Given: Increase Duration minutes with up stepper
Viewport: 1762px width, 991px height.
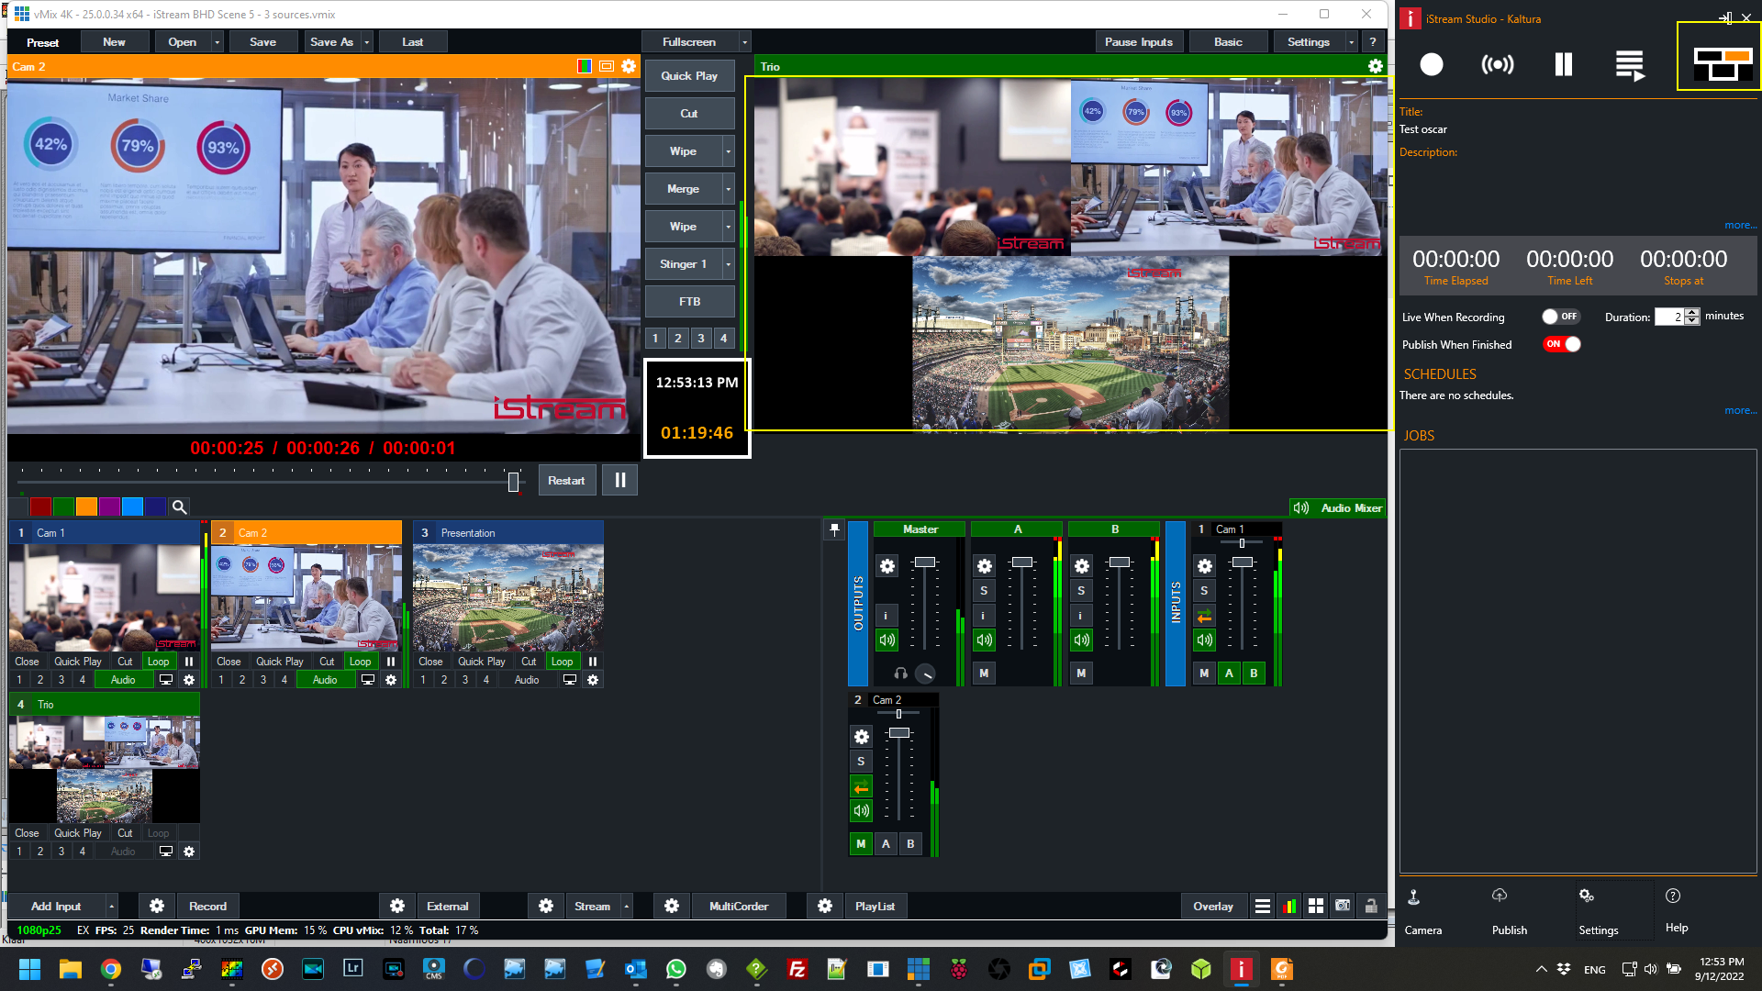Looking at the screenshot, I should [1692, 313].
